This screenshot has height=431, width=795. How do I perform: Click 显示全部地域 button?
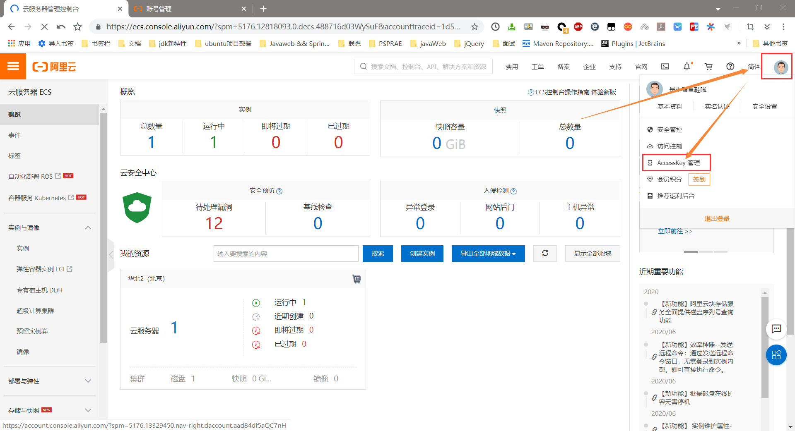tap(593, 253)
